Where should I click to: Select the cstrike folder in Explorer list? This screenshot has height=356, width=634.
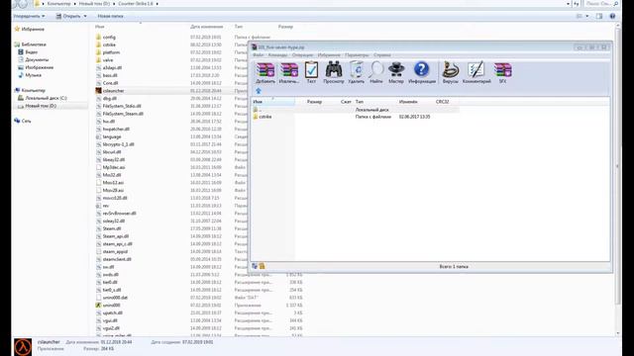click(106, 44)
